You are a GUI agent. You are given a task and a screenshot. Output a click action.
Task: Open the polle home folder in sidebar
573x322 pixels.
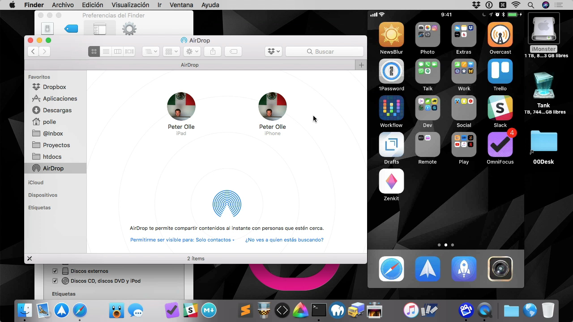(x=49, y=122)
